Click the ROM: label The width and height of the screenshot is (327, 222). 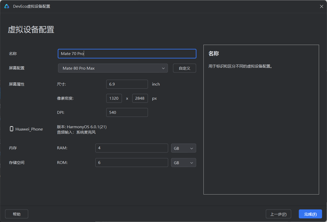point(62,163)
